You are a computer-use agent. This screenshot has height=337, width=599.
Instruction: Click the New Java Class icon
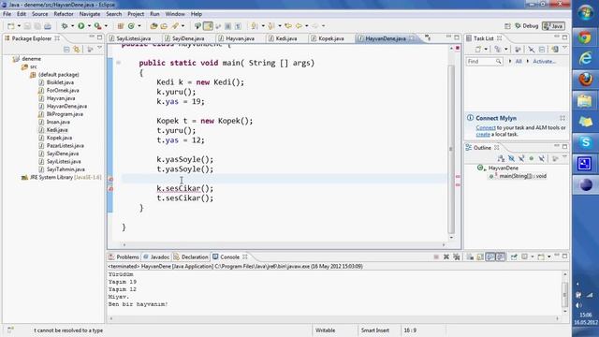coord(131,26)
